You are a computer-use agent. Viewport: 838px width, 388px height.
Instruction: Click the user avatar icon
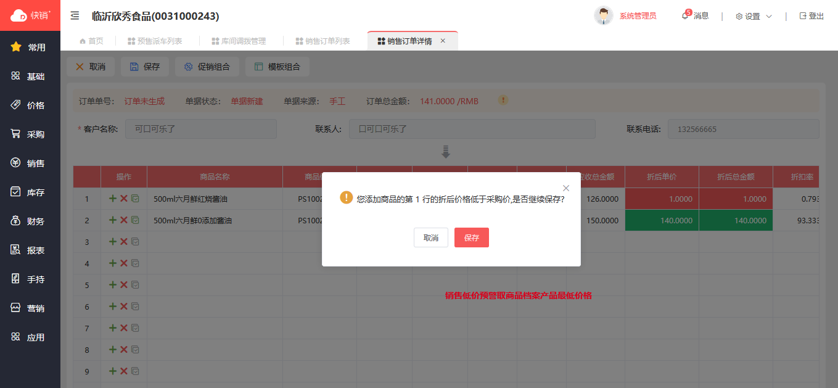coord(603,15)
